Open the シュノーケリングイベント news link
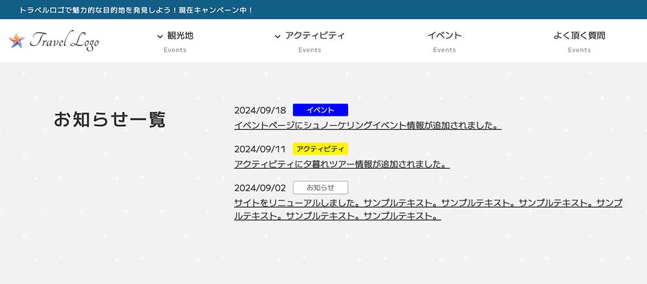Viewport: 647px width, 284px height. pyautogui.click(x=367, y=126)
